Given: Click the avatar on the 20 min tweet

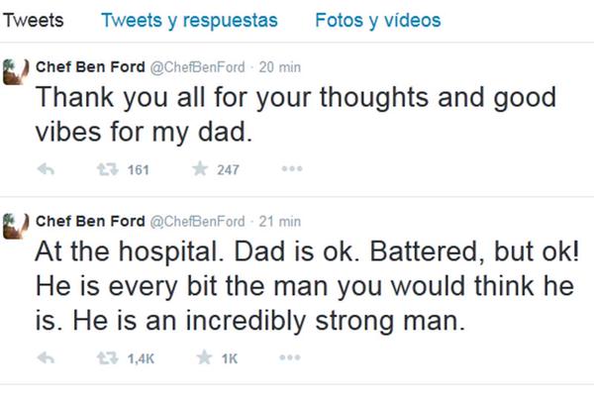Looking at the screenshot, I should point(15,69).
